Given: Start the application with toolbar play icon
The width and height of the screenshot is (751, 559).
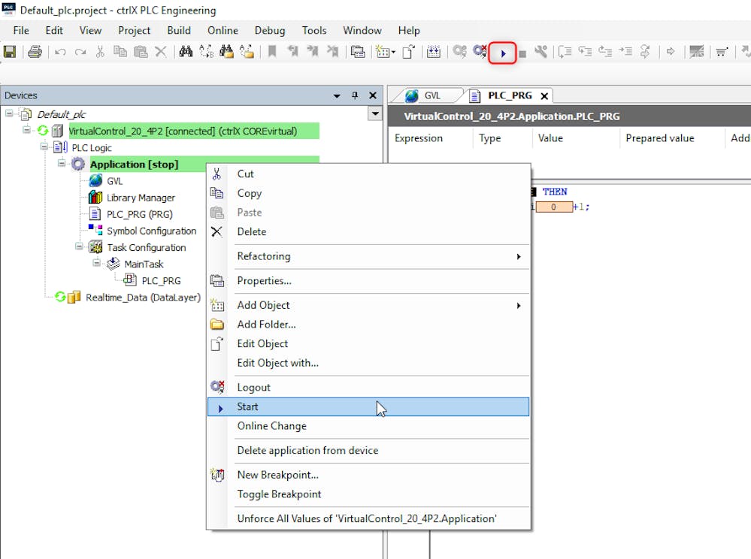Looking at the screenshot, I should click(x=503, y=53).
